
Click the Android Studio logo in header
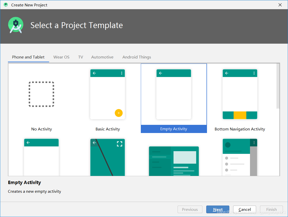click(x=16, y=25)
